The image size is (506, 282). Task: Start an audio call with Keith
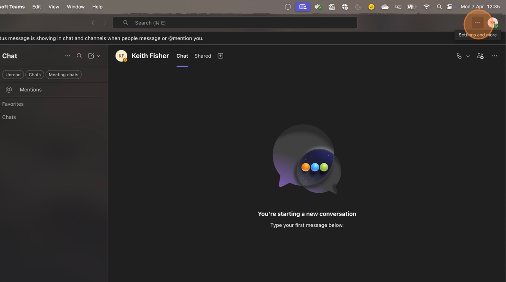[459, 56]
